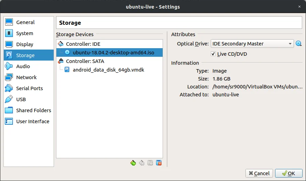
Task: Click the System chip icon
Action: coord(9,33)
